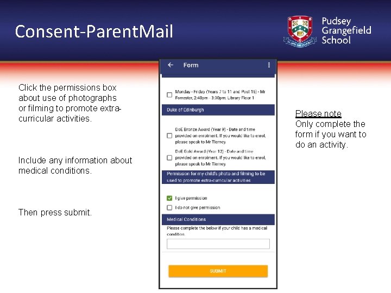Click the DofE Bronze Award description text
The width and height of the screenshot is (391, 293).
pos(220,136)
